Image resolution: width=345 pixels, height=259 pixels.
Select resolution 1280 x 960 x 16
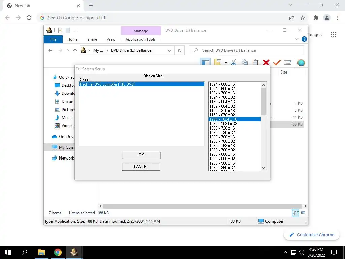(x=234, y=163)
